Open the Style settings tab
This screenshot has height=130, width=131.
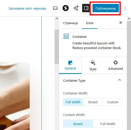(93, 65)
